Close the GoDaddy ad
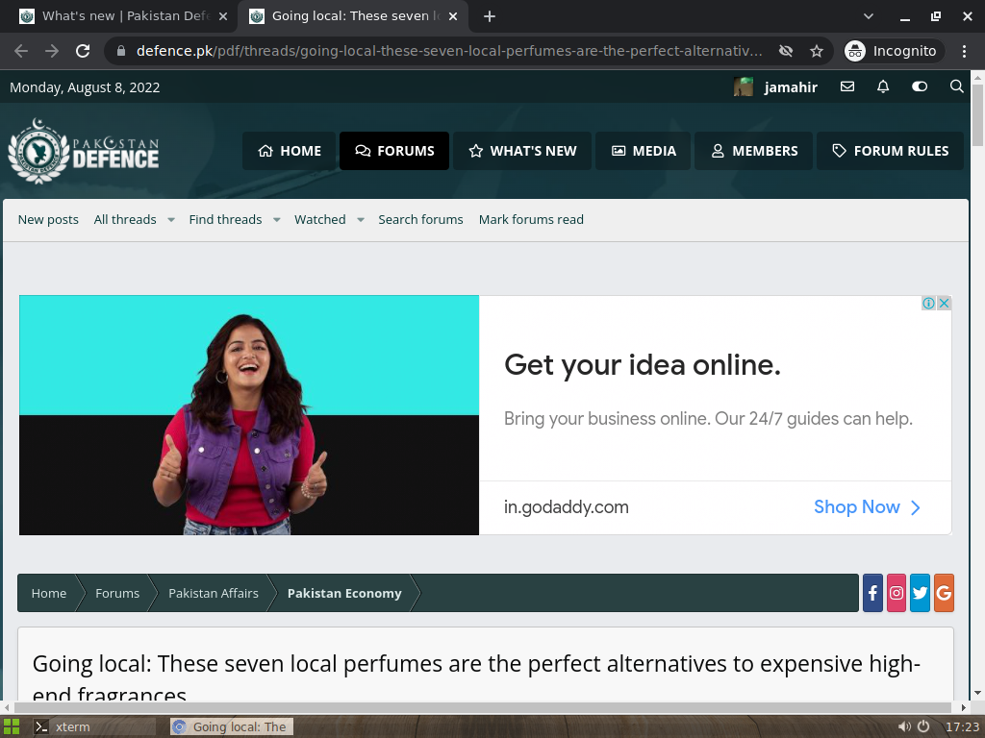The width and height of the screenshot is (985, 738). 944,303
